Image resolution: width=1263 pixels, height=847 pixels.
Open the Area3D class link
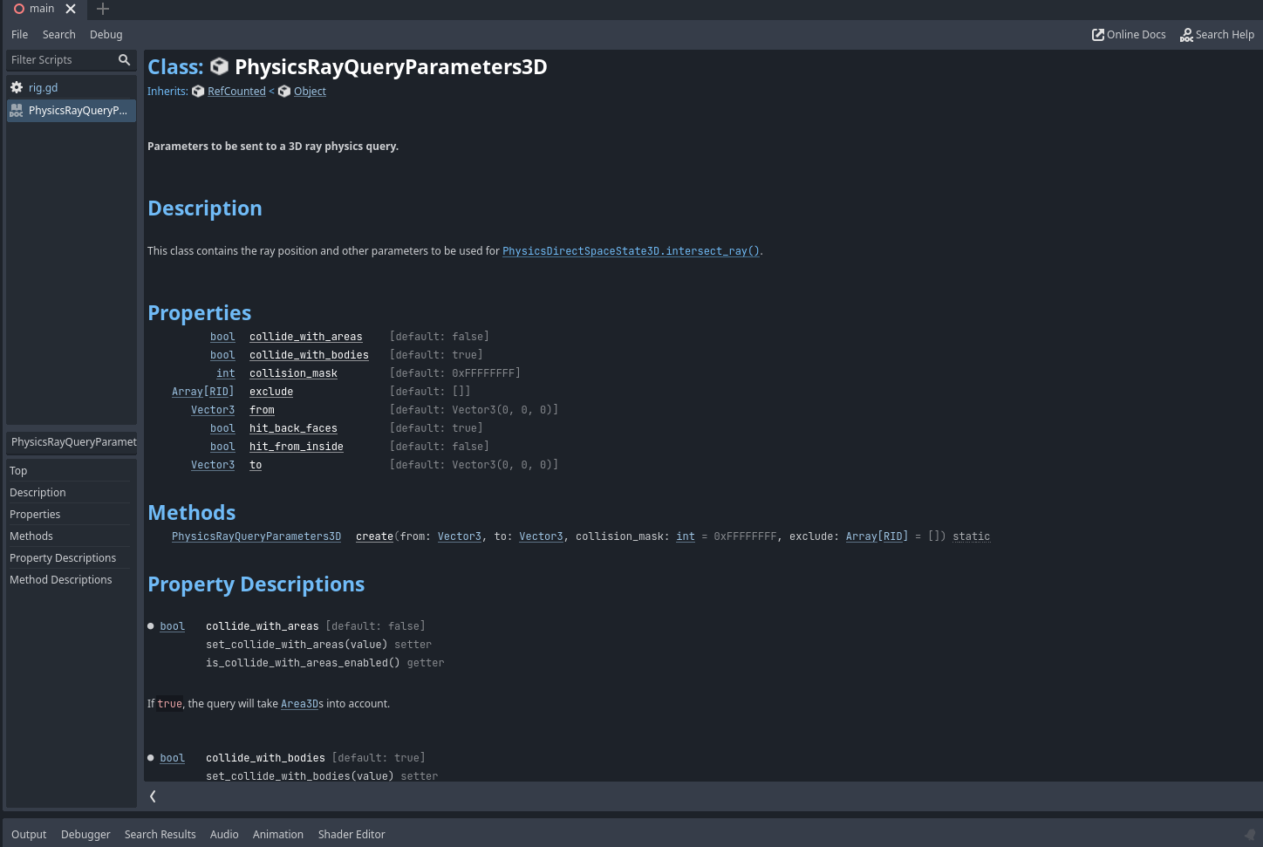coord(299,704)
